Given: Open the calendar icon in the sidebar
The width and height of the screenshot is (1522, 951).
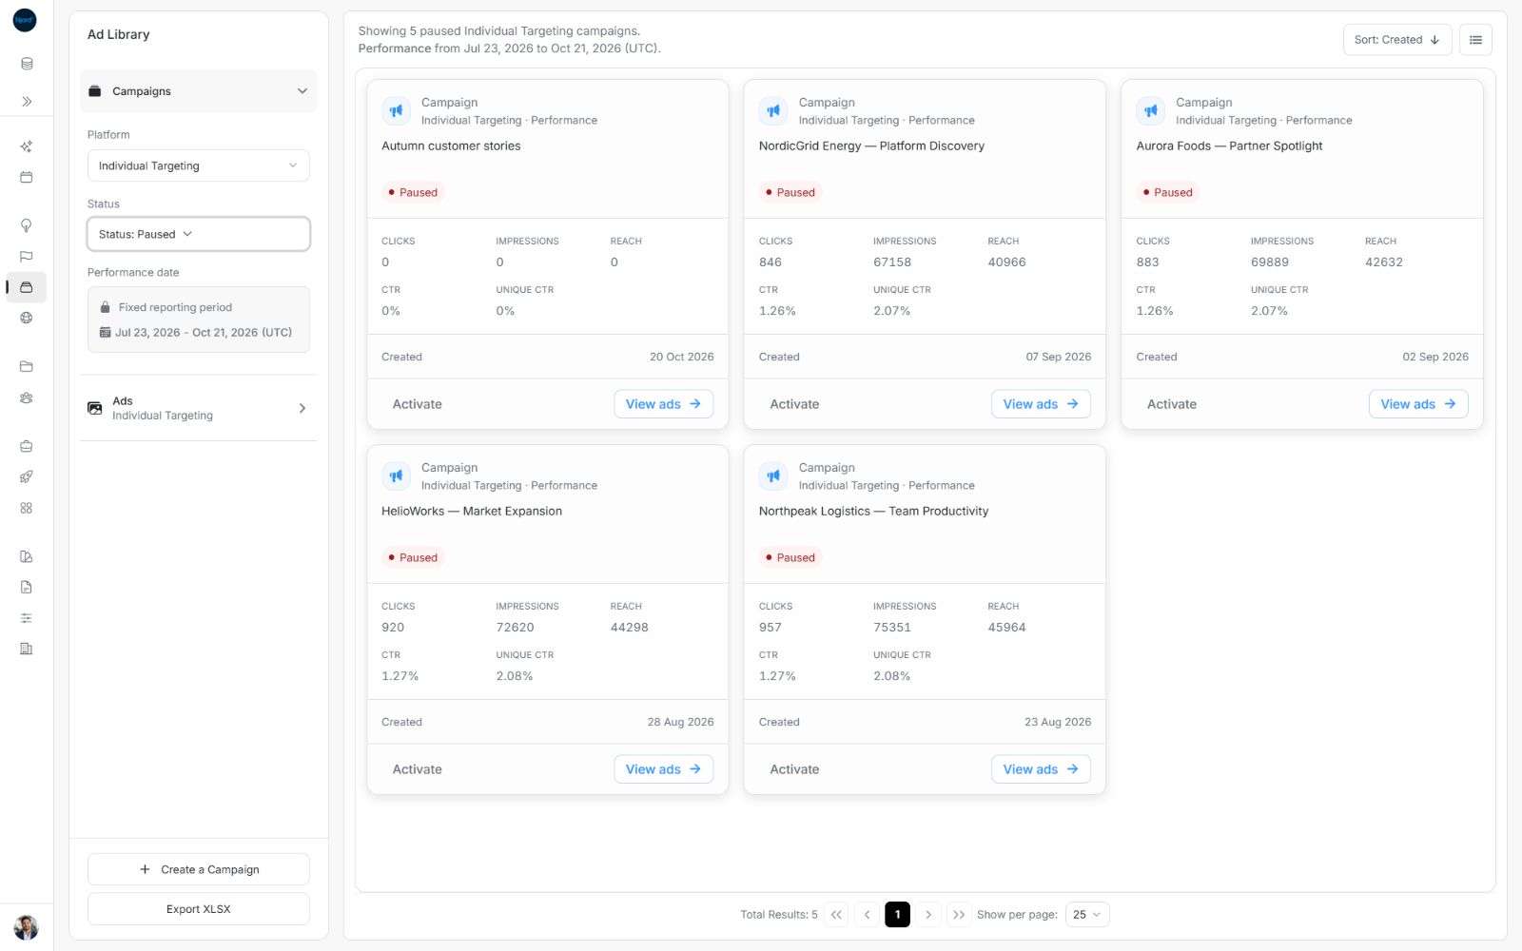Looking at the screenshot, I should coord(27,177).
